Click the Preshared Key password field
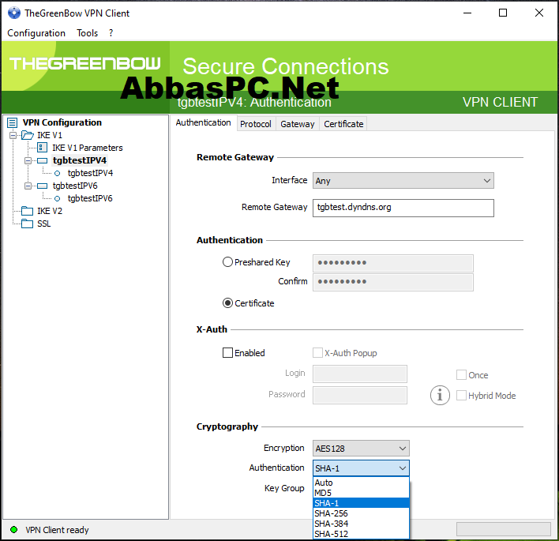Viewport: 559px width, 541px height. [393, 263]
